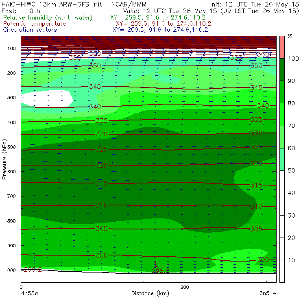The image size is (301, 301).
Task: Click the "Distance (km)" axis title
Action: tap(150, 293)
